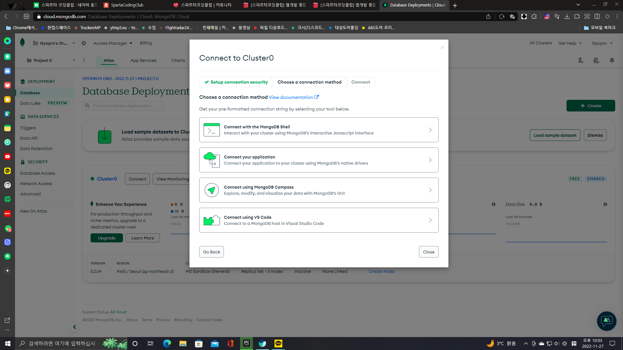Click browser reload icon

502,17
